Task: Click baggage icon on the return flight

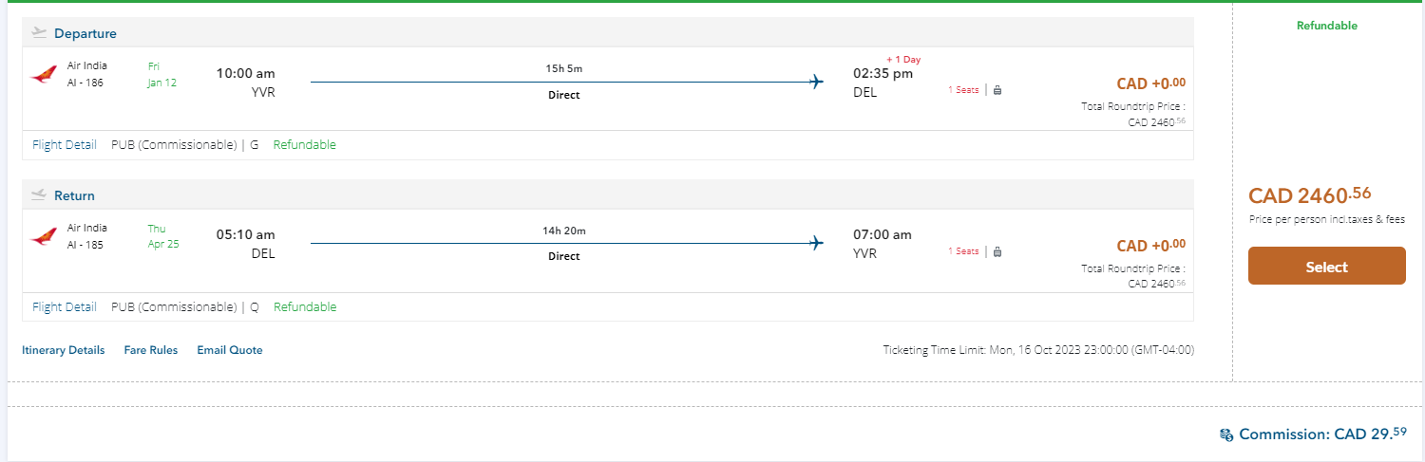Action: pyautogui.click(x=997, y=251)
